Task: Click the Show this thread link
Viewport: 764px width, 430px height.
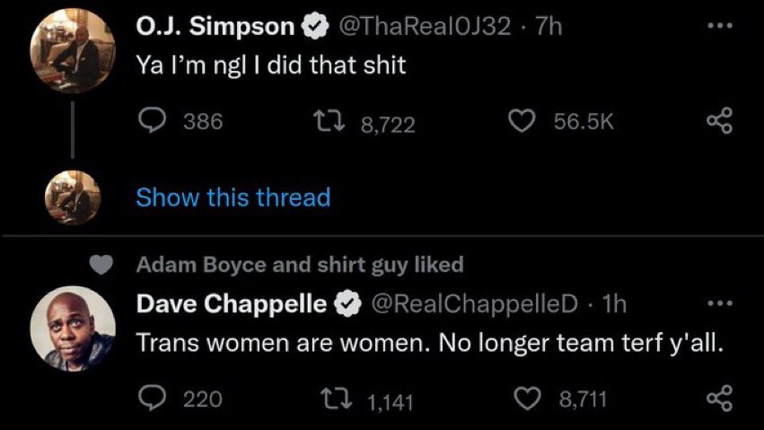Action: click(233, 197)
